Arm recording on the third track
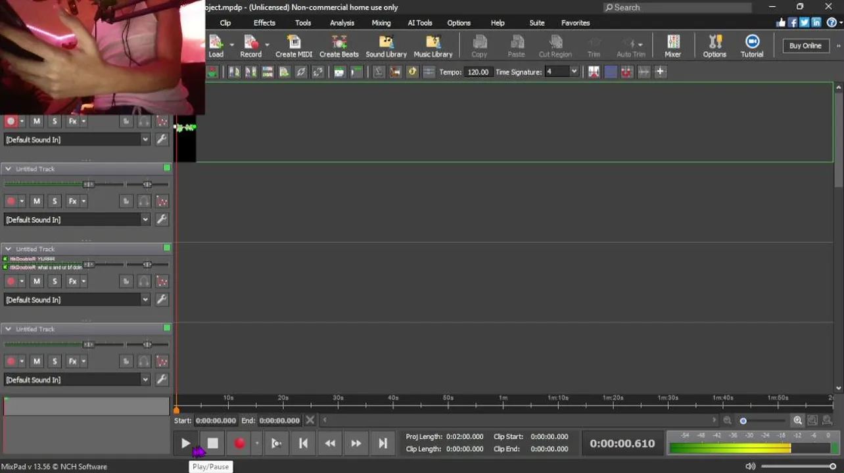 coord(11,281)
